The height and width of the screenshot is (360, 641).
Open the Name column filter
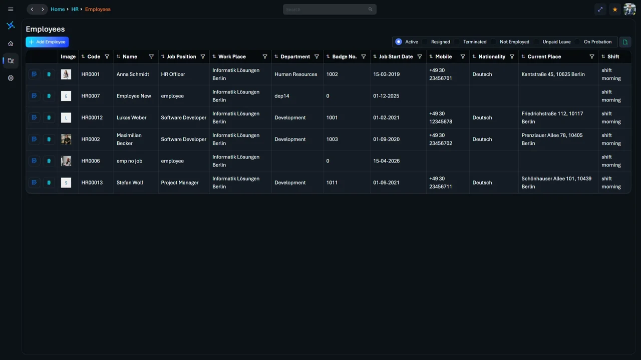pos(151,56)
